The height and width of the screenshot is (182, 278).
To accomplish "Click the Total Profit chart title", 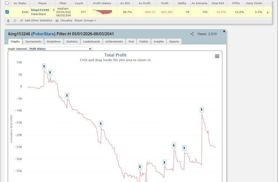I will coord(115,55).
